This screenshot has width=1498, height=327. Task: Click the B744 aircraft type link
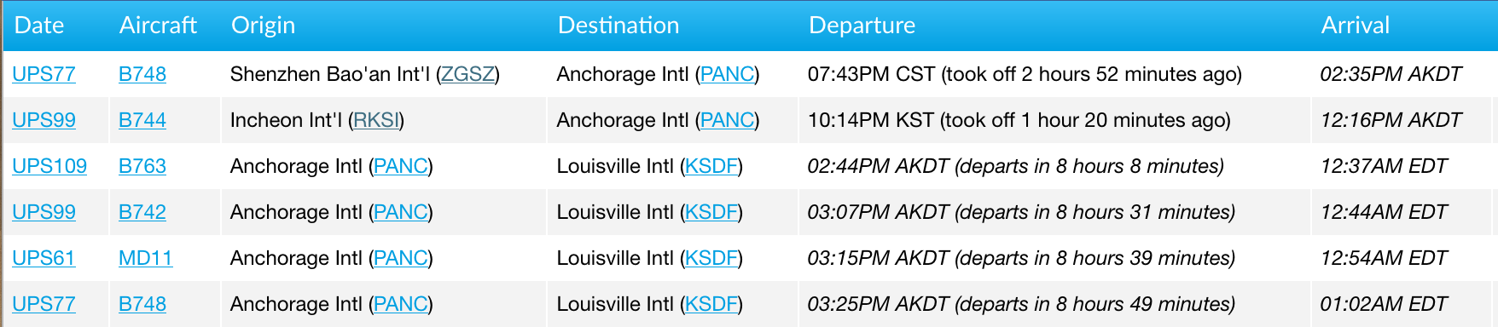[x=142, y=120]
